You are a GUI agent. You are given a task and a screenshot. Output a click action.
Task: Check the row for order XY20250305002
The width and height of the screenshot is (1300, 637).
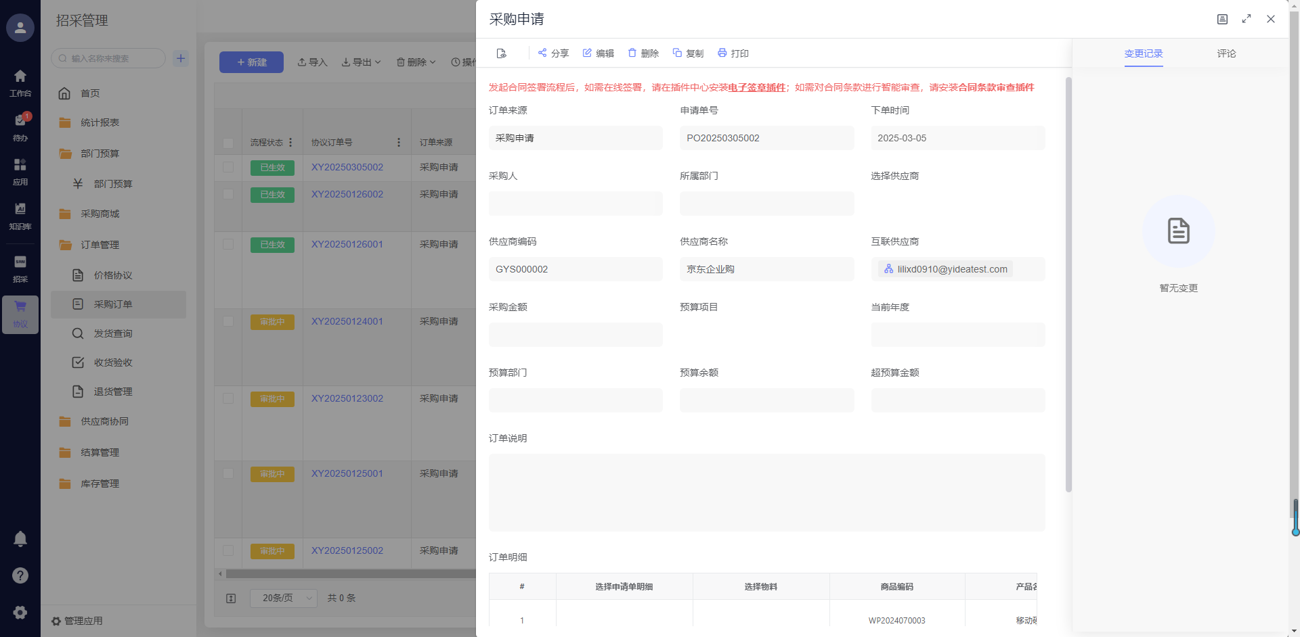click(228, 167)
